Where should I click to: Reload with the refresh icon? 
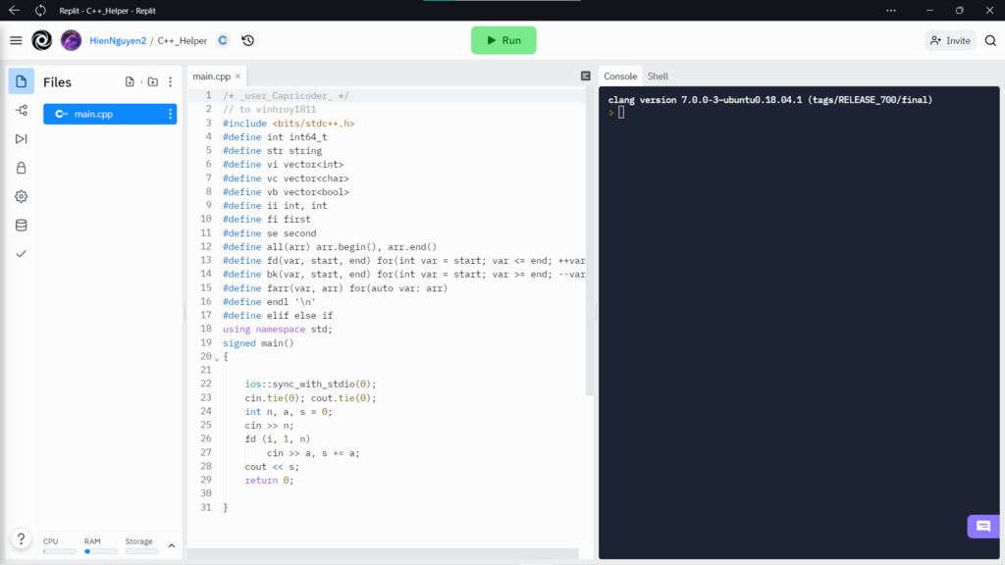(x=40, y=10)
